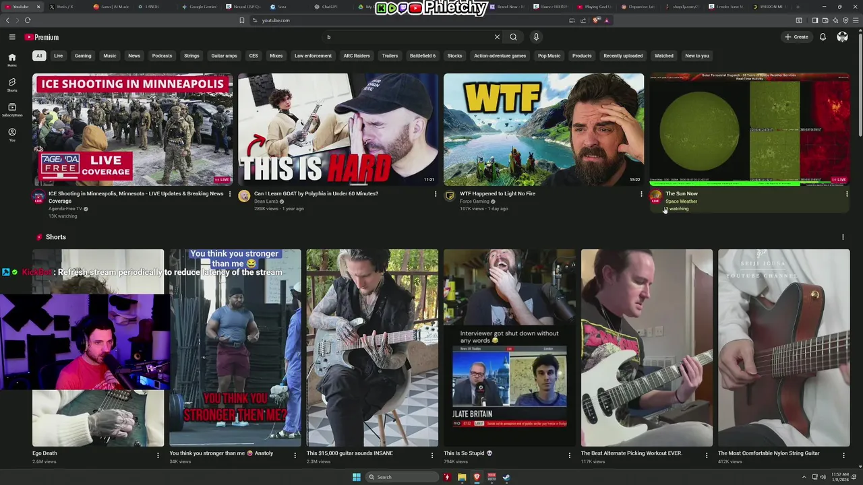
Task: Open the WTF Happened to Light No Fire title
Action: [498, 193]
